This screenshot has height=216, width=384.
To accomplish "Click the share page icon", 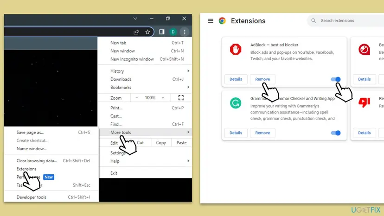I will [136, 32].
